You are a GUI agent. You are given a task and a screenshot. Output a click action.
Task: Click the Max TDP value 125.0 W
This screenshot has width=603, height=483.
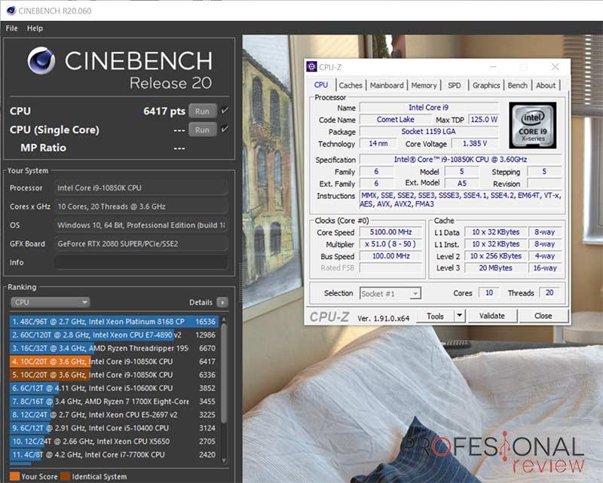pyautogui.click(x=484, y=120)
